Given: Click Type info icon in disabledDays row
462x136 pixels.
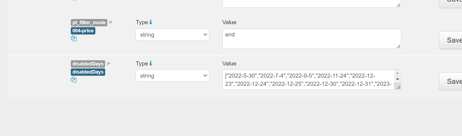Looking at the screenshot, I should pyautogui.click(x=151, y=63).
